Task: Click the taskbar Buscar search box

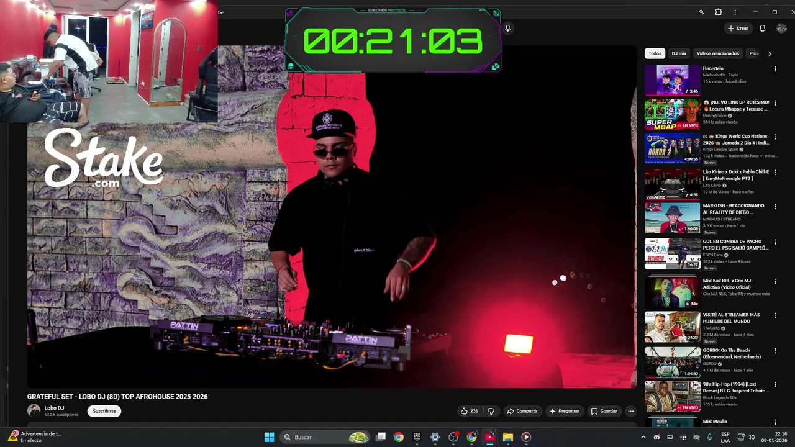Action: pyautogui.click(x=326, y=437)
